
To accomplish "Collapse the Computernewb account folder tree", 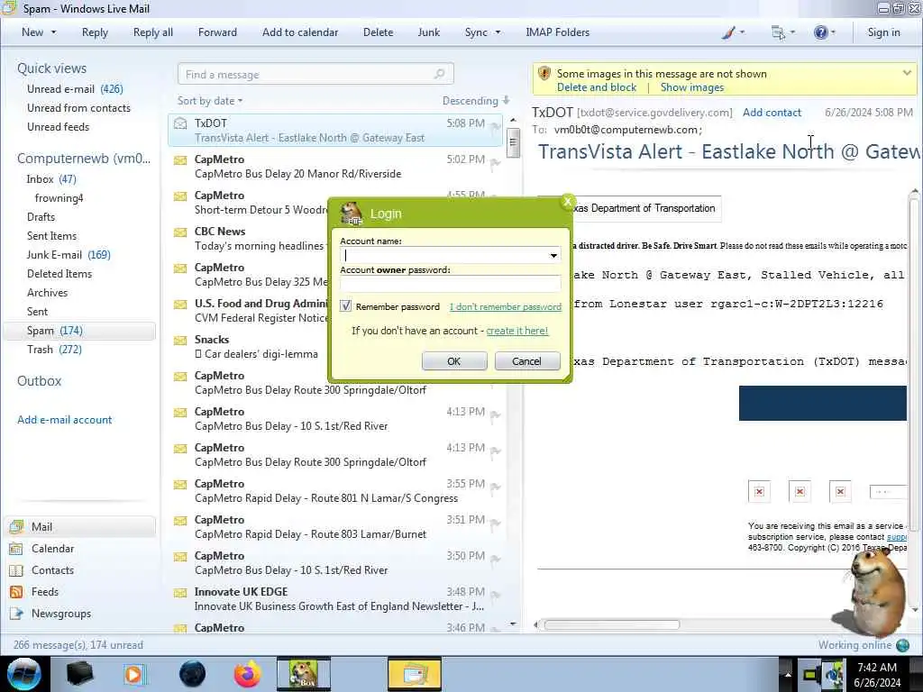I will (x=84, y=159).
